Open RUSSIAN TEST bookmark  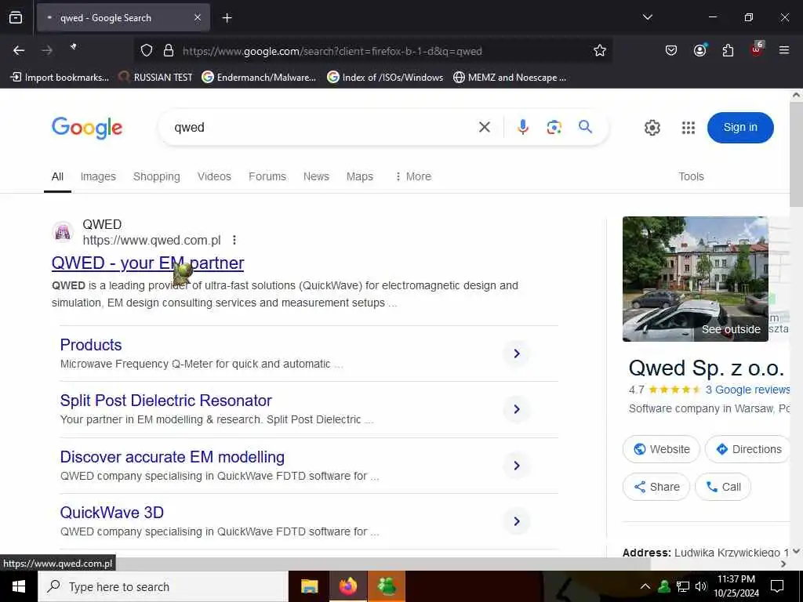click(x=156, y=78)
